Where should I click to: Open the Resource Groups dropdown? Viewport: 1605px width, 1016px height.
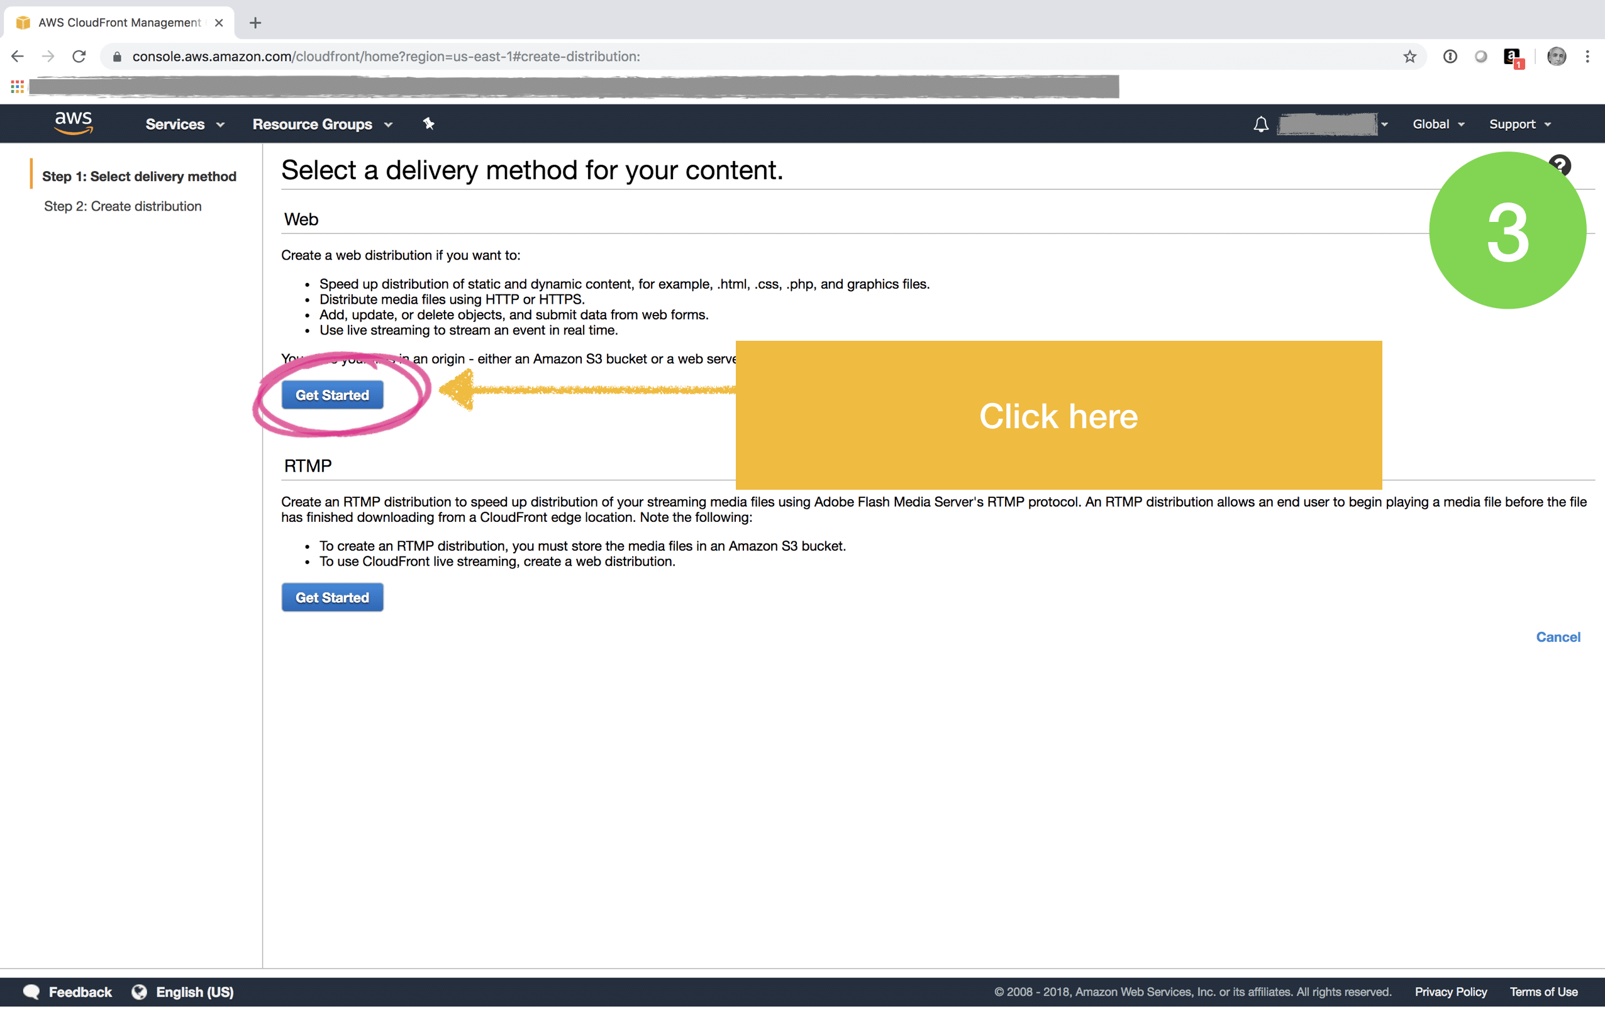[x=323, y=124]
